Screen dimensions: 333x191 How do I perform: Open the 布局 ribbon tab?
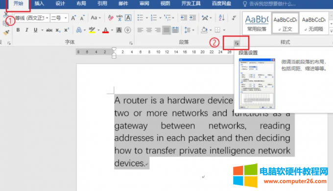point(81,3)
